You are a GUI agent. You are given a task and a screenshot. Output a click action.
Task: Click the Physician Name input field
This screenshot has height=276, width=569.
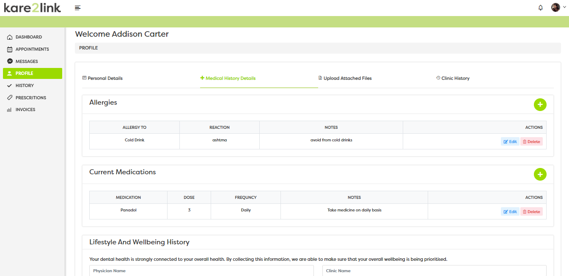click(x=201, y=271)
